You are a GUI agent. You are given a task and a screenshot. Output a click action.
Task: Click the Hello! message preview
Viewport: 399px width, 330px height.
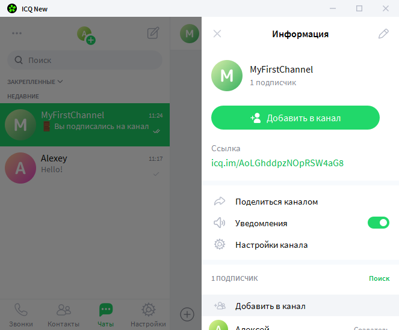click(52, 169)
